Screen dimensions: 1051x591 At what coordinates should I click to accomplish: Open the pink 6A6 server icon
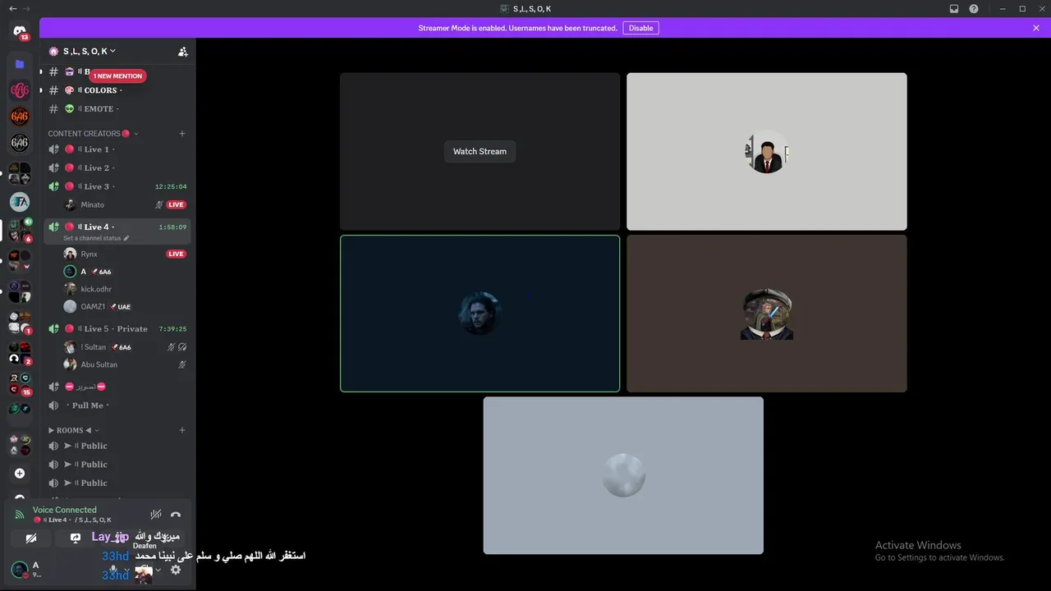point(20,90)
